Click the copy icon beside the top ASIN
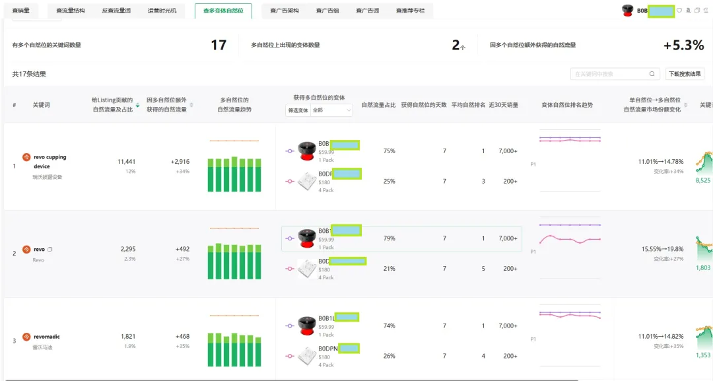This screenshot has width=713, height=381. (696, 11)
